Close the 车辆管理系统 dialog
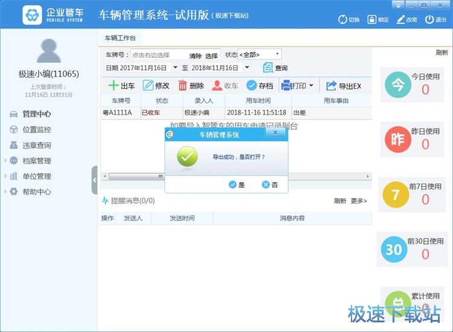This screenshot has height=332, width=453. click(x=275, y=132)
